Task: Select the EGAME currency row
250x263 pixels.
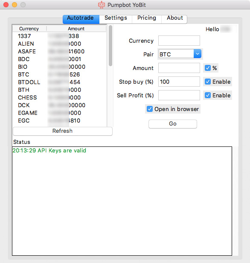Action: [x=59, y=113]
